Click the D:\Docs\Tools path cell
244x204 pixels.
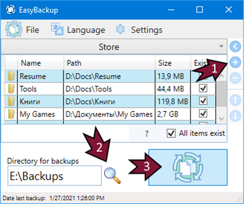point(109,89)
